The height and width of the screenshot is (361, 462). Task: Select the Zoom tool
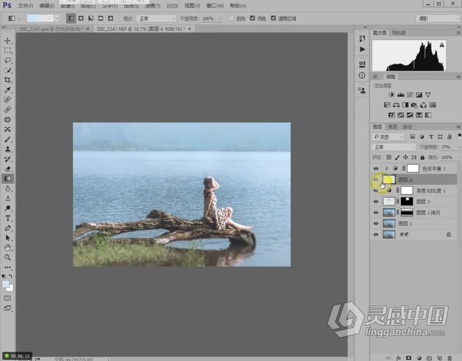[x=7, y=258]
